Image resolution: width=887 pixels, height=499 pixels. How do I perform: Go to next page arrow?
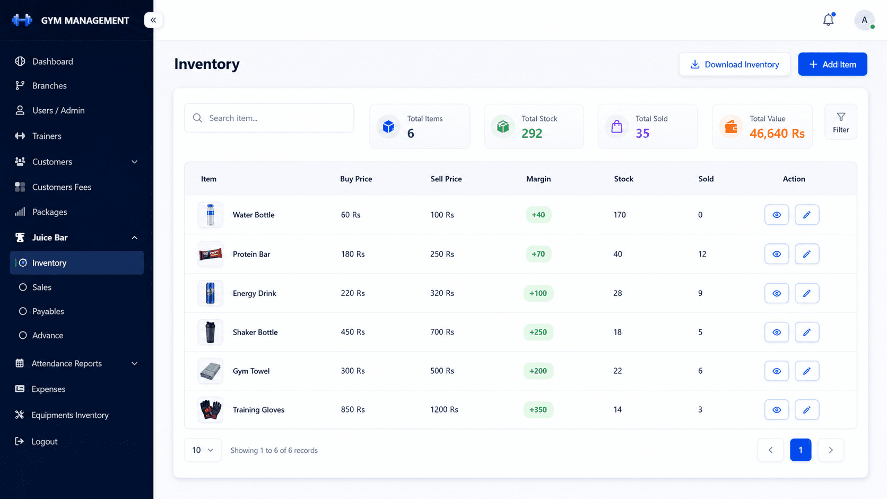[x=831, y=450]
